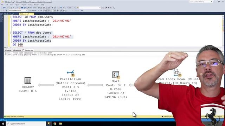Viewport: 225px width, 126px height.
Task: Open the Query menu
Action: tap(17, 5)
